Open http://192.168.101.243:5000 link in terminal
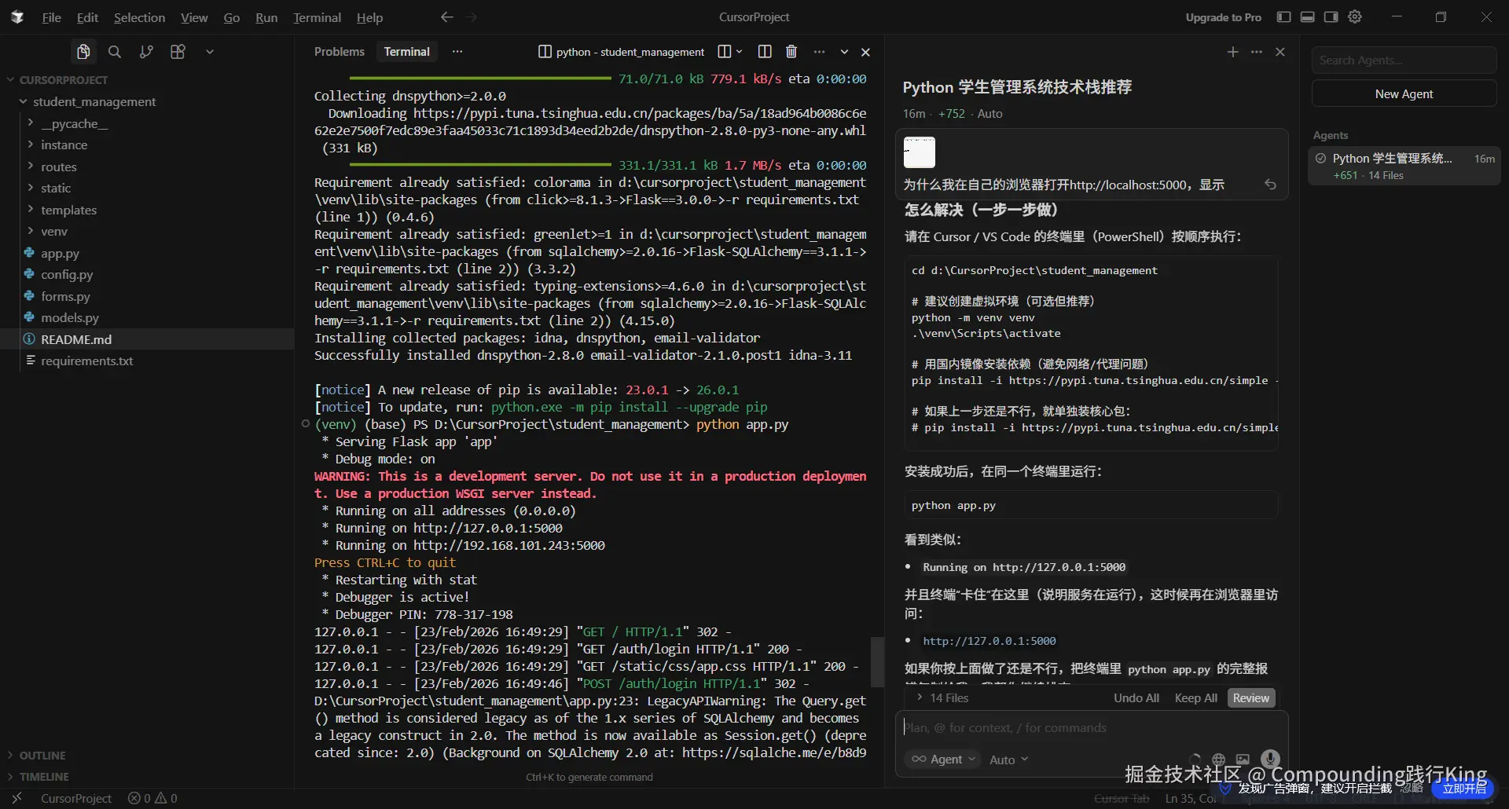The width and height of the screenshot is (1509, 809). tap(509, 545)
